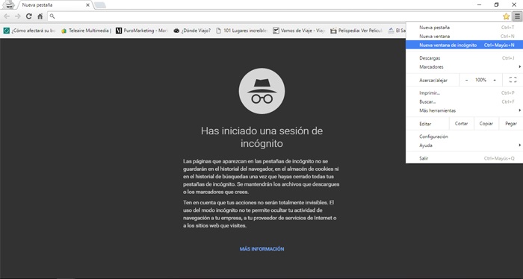Open the Teleaire Multimedia bookmark
The image size is (523, 279).
tap(86, 31)
